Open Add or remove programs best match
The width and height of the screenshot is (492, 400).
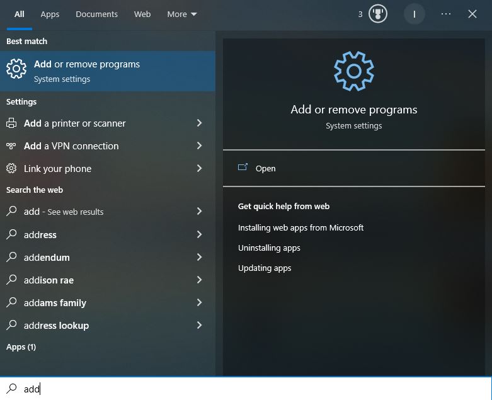click(x=108, y=71)
